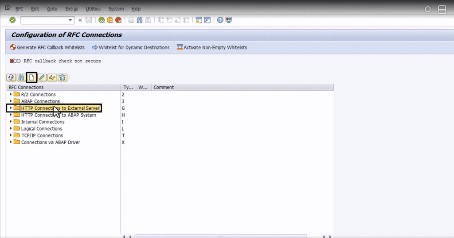This screenshot has height=238, width=454.
Task: Click the Create New Session icon
Action: (x=199, y=20)
